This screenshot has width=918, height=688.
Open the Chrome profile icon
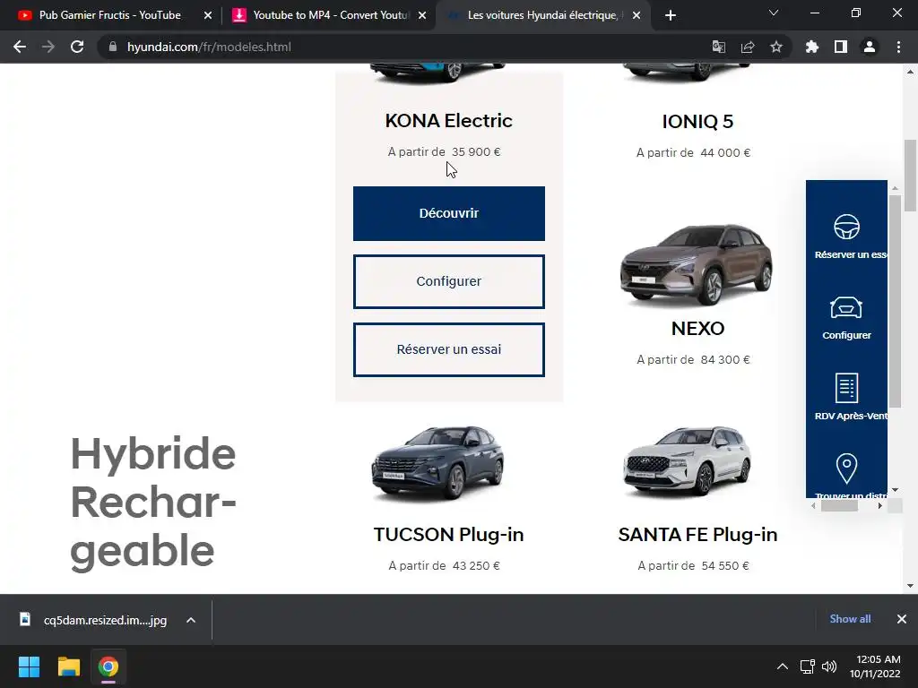coord(870,47)
